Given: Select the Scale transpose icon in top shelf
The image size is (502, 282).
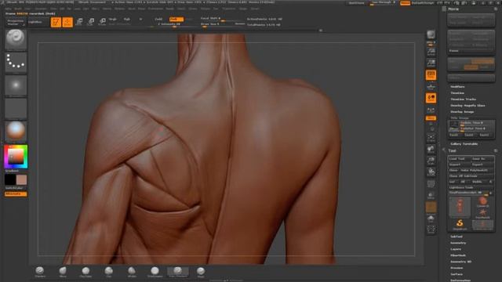Looking at the screenshot, I should [91, 22].
